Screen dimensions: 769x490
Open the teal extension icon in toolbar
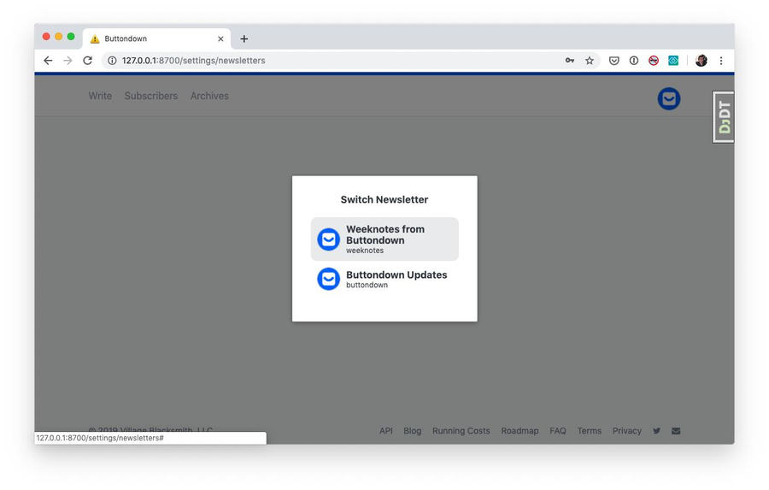pyautogui.click(x=673, y=61)
